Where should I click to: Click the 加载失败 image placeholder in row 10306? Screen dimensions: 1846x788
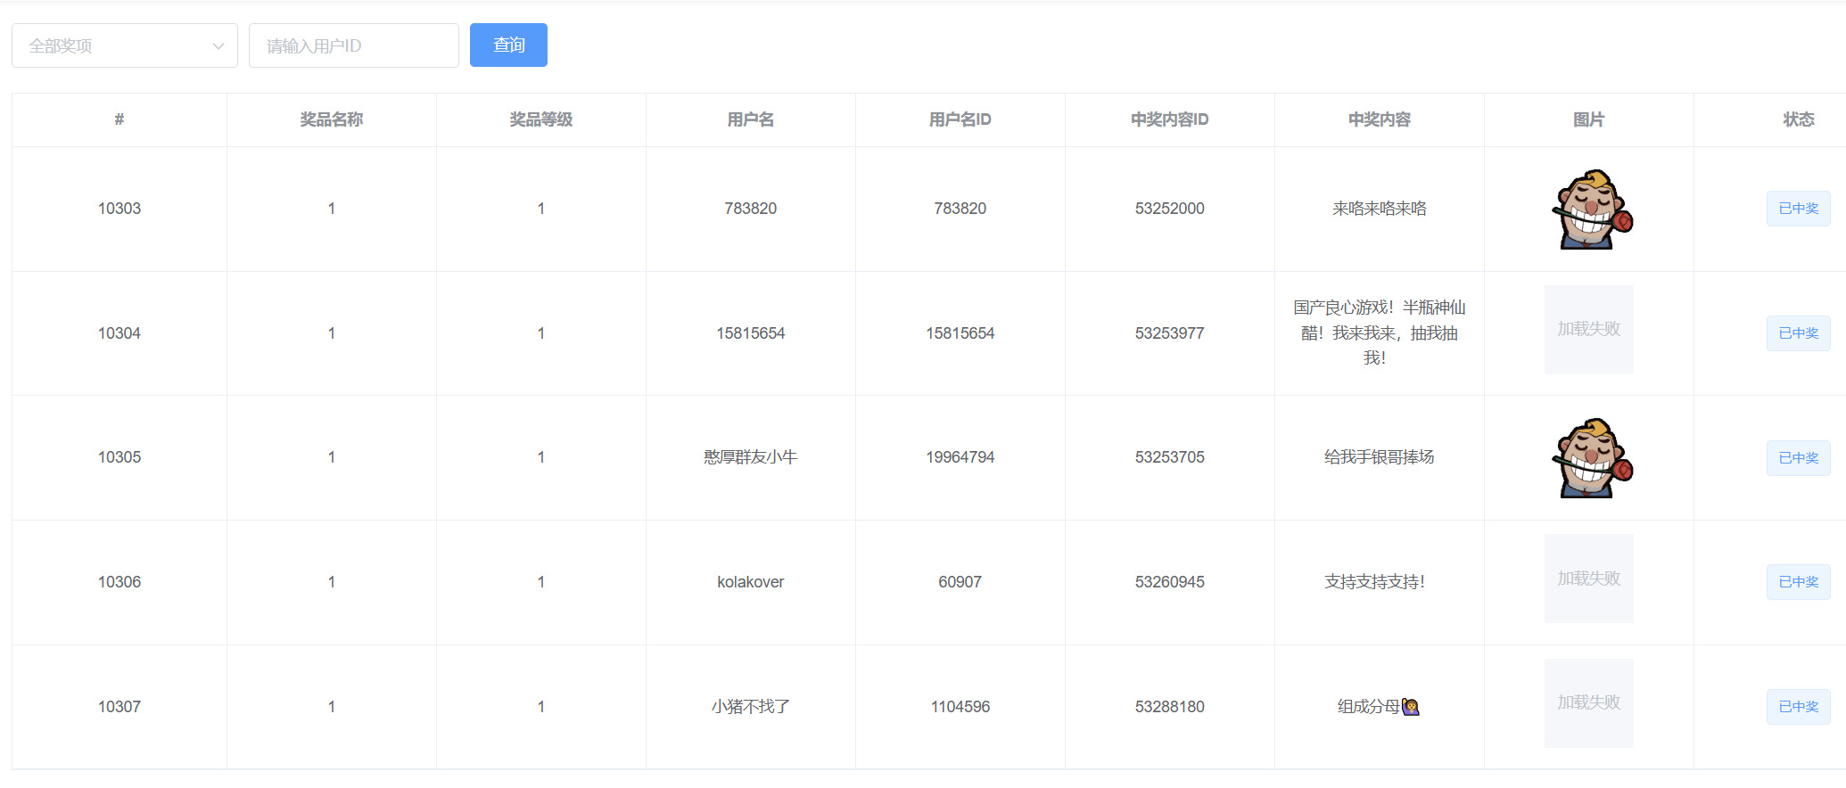[x=1589, y=579]
